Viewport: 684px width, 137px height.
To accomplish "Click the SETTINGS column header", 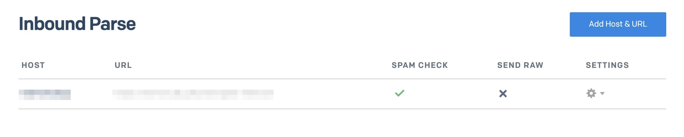I will click(607, 65).
